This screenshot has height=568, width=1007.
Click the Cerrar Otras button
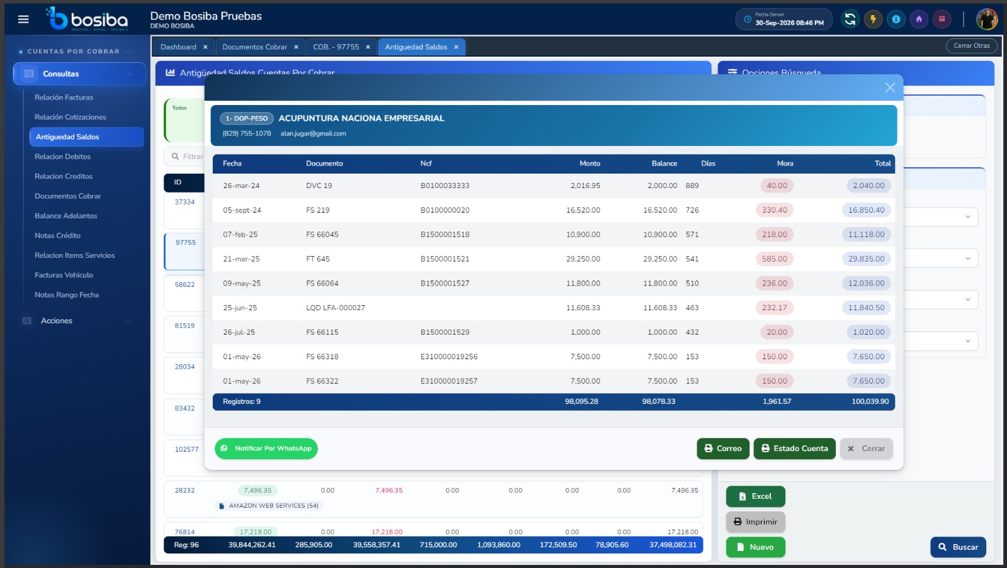pos(971,46)
